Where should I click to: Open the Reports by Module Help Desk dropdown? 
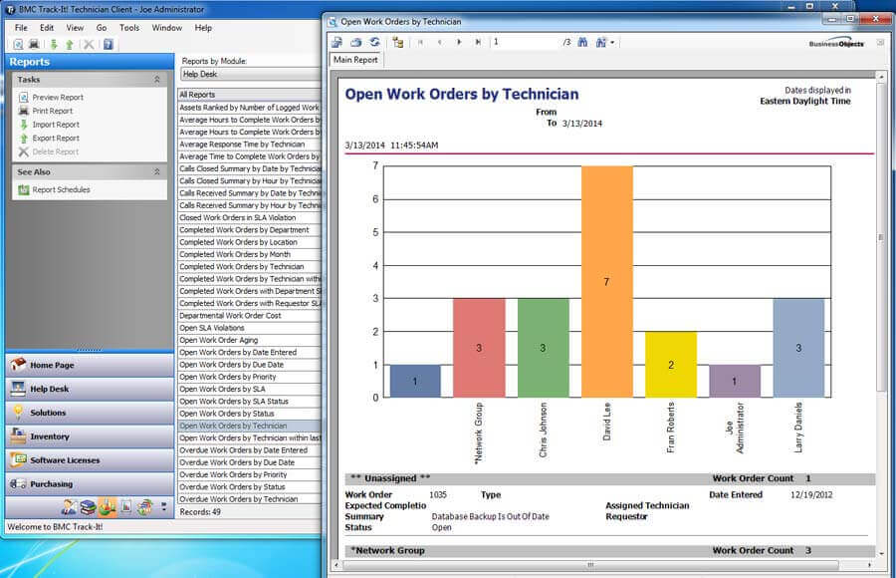(251, 75)
